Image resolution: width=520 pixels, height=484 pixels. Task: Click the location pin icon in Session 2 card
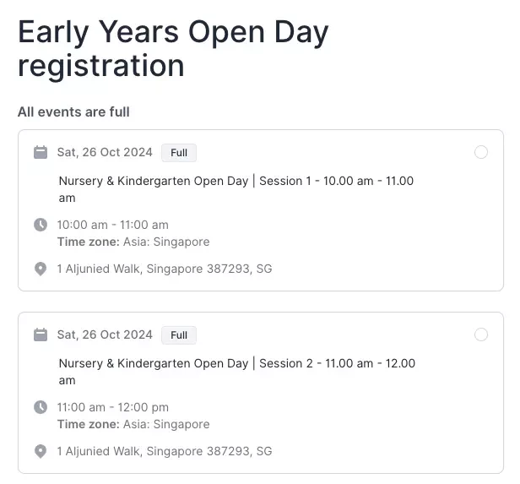click(x=41, y=451)
